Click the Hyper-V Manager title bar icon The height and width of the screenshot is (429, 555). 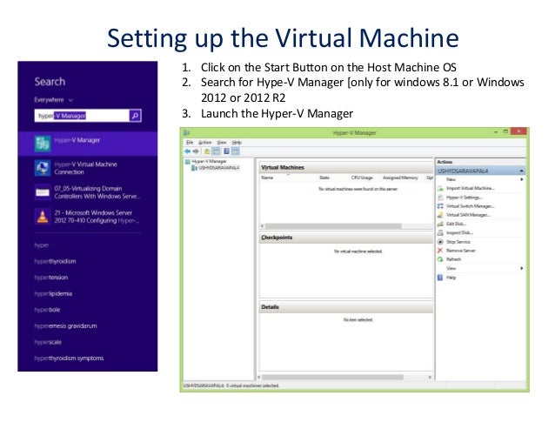pyautogui.click(x=186, y=133)
